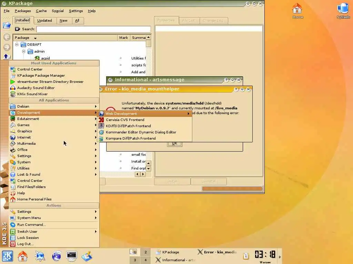Open Konqueror web browser panel icon

(40, 256)
